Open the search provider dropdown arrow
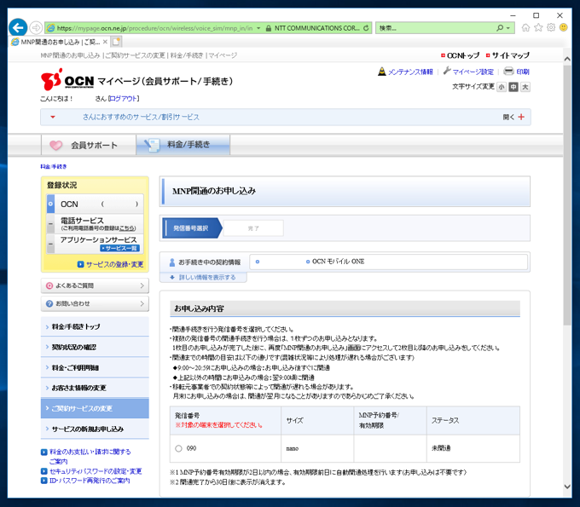 (508, 28)
